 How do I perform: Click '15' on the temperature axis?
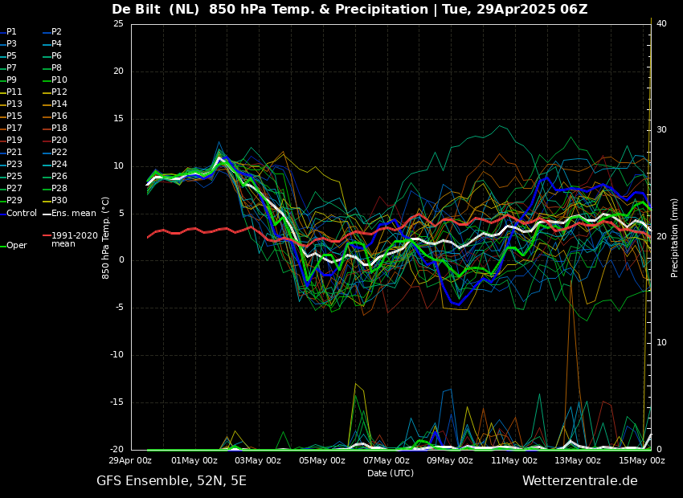[x=118, y=119]
